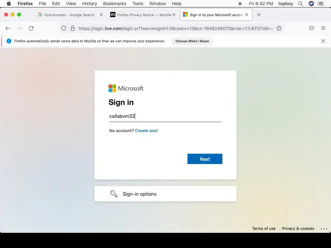331x248 pixels.
Task: Open the Firefox hamburger application menu
Action: tap(323, 28)
